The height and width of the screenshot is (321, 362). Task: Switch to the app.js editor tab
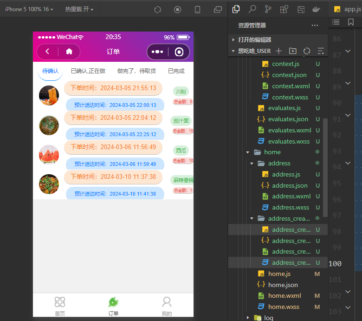347,9
